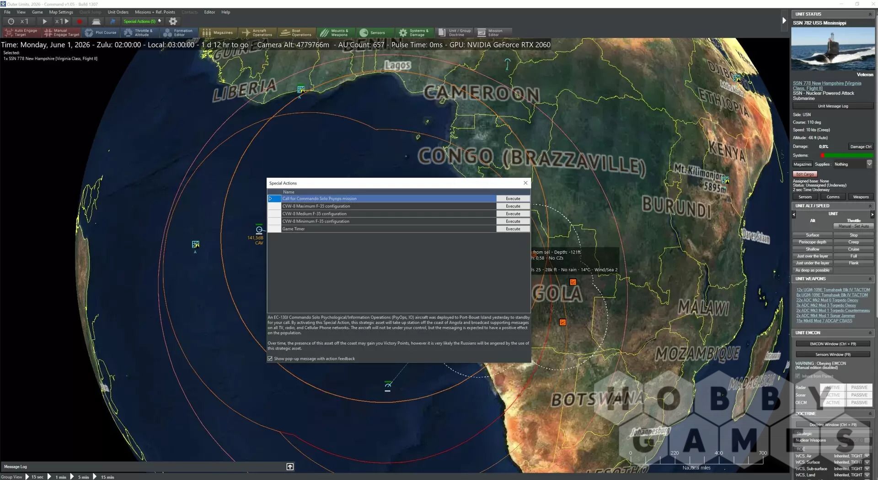Select the aircraft unit marker off Liberia coast
The height and width of the screenshot is (480, 878).
300,90
